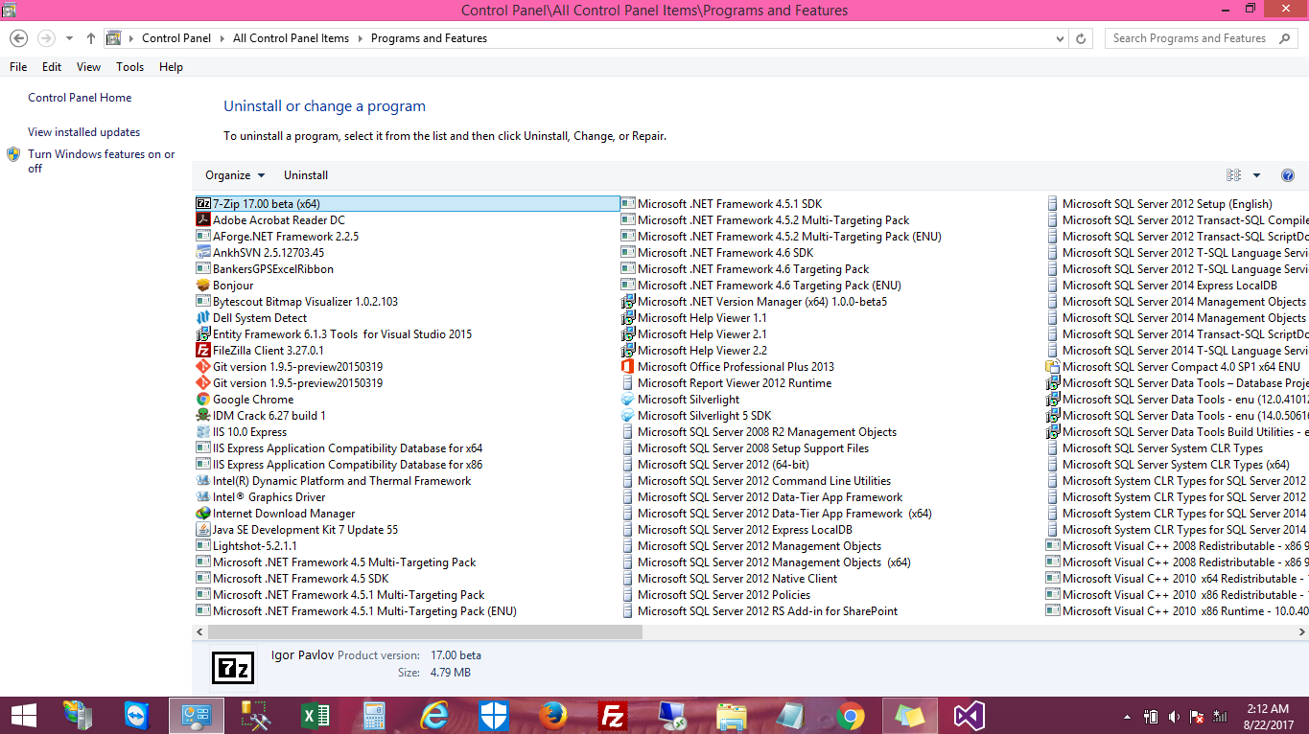1309x734 pixels.
Task: Select the Bonjour program icon
Action: (203, 286)
